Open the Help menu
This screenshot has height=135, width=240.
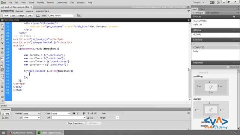point(90,3)
